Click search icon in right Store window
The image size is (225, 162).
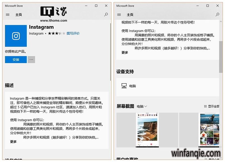pyautogui.click(x=217, y=15)
